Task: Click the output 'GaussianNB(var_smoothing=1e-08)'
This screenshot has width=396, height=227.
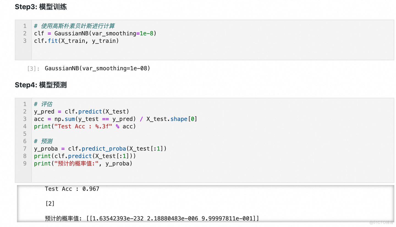Action: 98,68
